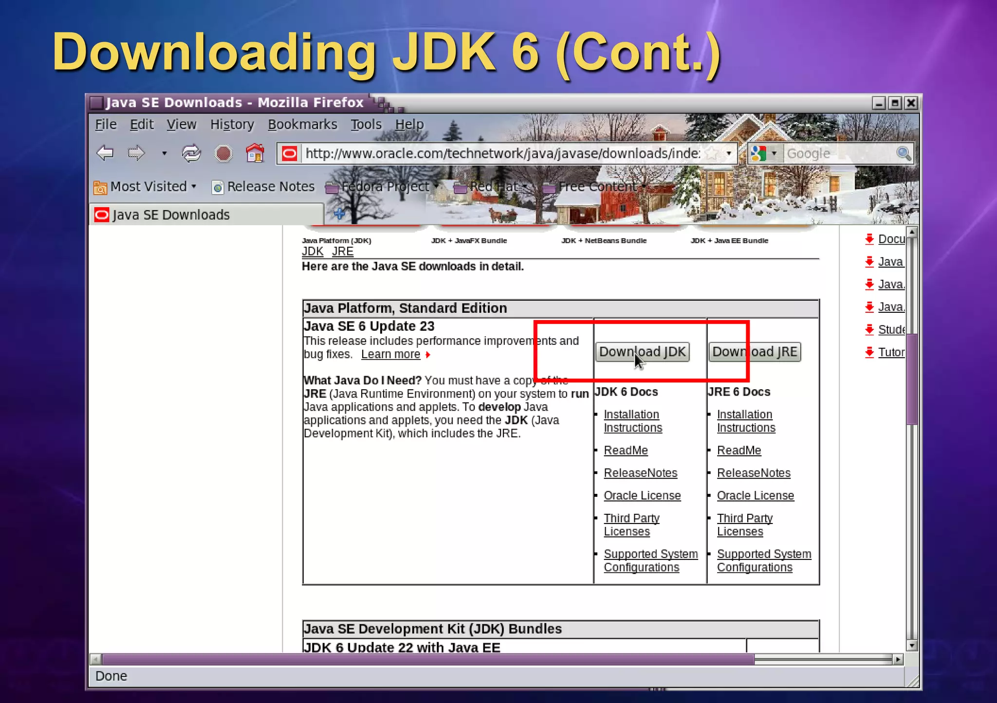This screenshot has height=703, width=997.
Task: Focus the Google search box
Action: point(840,154)
